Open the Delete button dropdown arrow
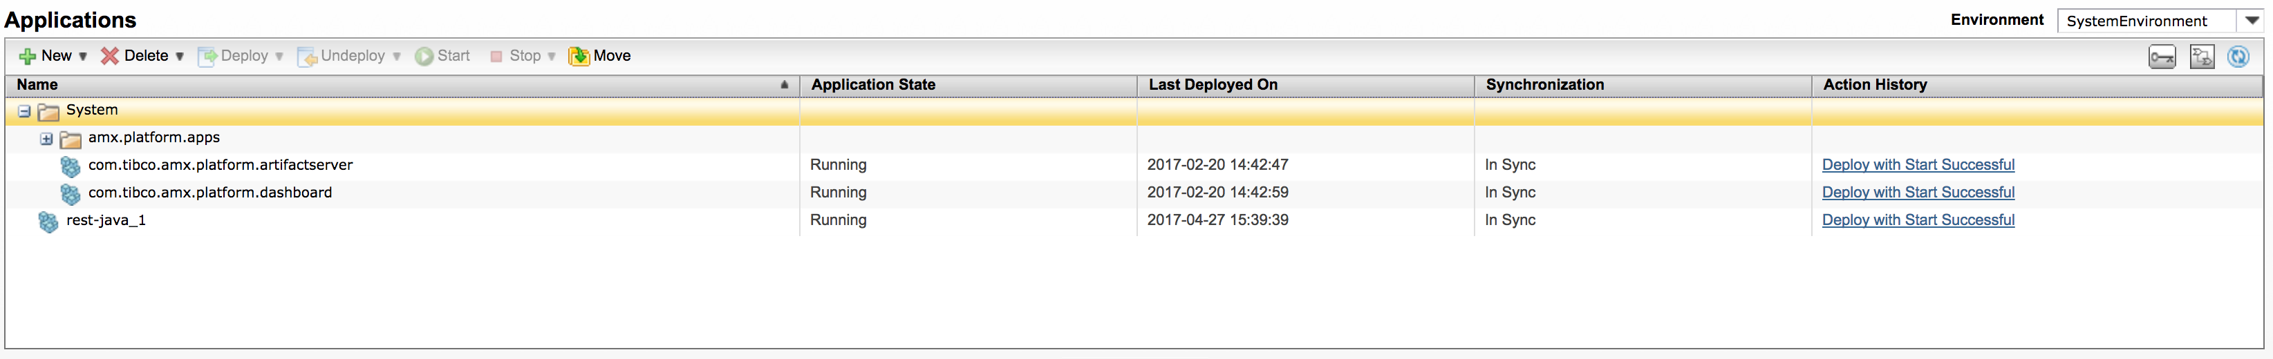 [x=179, y=57]
